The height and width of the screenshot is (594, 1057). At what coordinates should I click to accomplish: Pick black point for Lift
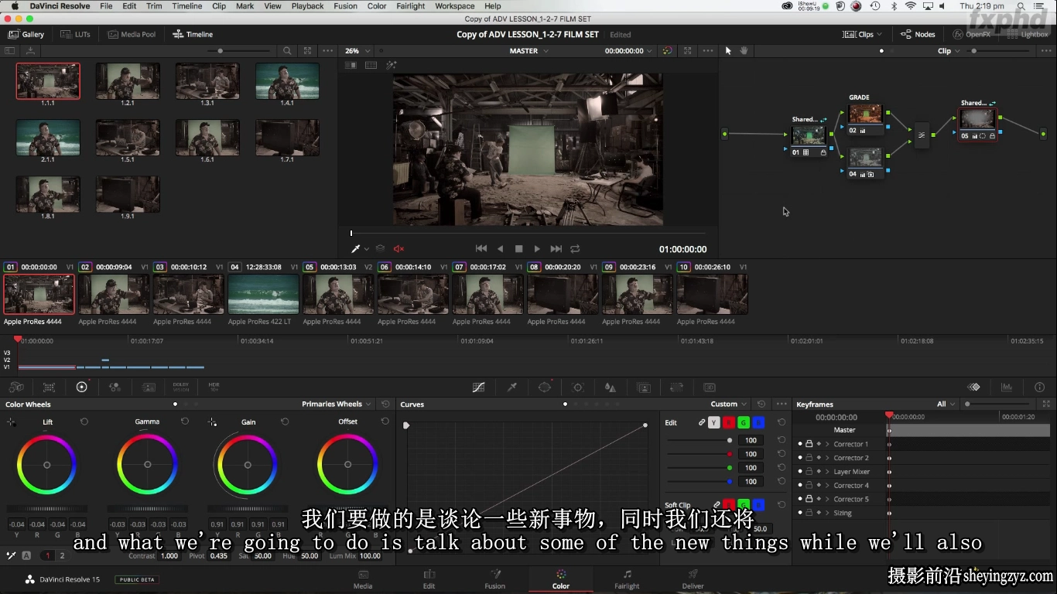[11, 422]
